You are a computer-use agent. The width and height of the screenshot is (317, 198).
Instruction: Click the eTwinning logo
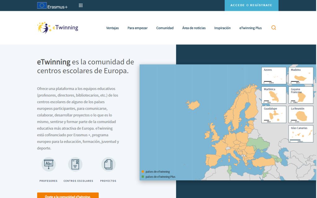[58, 28]
